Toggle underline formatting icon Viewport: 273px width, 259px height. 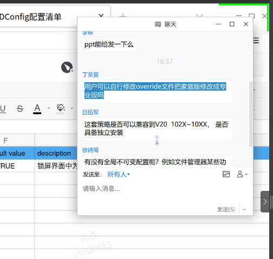point(3,109)
